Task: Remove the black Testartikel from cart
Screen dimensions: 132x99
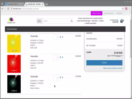Action: point(62,77)
